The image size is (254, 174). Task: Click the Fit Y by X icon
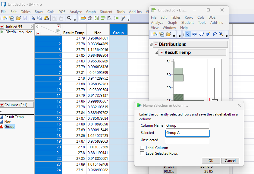click(110, 18)
